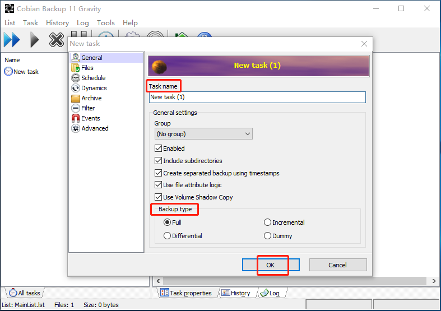
Task: Click Cobian Backup app icon in title bar
Action: (x=10, y=9)
